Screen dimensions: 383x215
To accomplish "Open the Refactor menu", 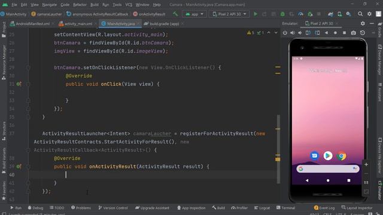I will click(80, 5).
